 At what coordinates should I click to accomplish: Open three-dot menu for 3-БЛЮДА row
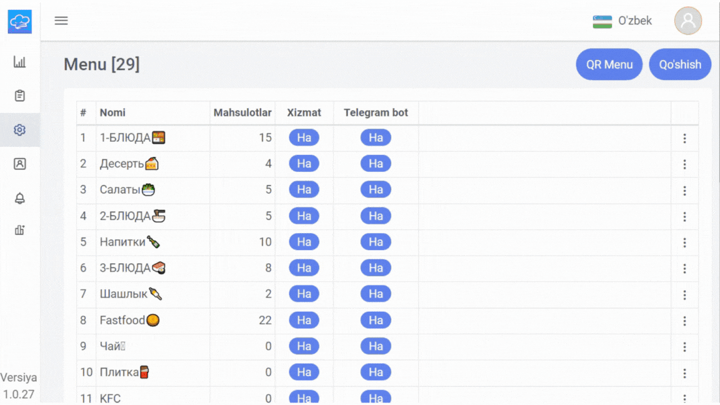click(684, 269)
